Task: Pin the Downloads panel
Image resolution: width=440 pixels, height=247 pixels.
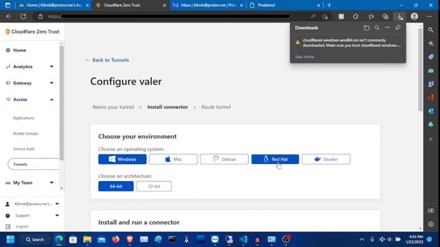Action: (397, 27)
